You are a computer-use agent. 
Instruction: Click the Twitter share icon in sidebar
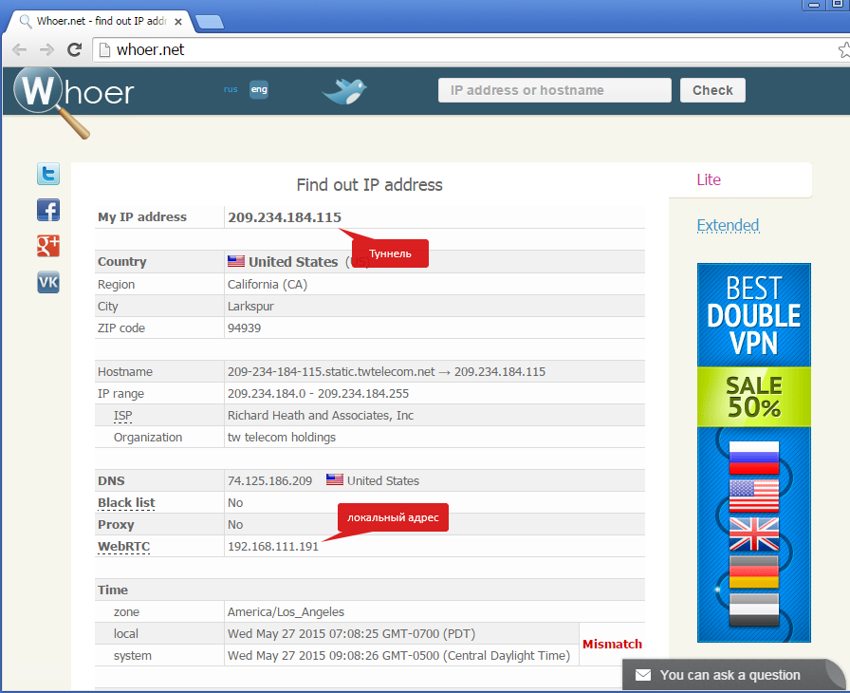(48, 174)
